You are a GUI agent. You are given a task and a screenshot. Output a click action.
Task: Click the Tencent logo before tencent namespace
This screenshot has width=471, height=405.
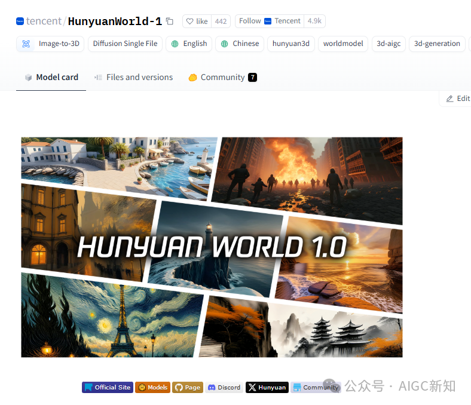click(20, 22)
